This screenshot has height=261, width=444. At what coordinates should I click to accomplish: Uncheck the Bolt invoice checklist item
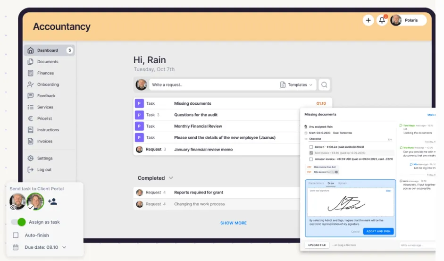click(x=311, y=153)
